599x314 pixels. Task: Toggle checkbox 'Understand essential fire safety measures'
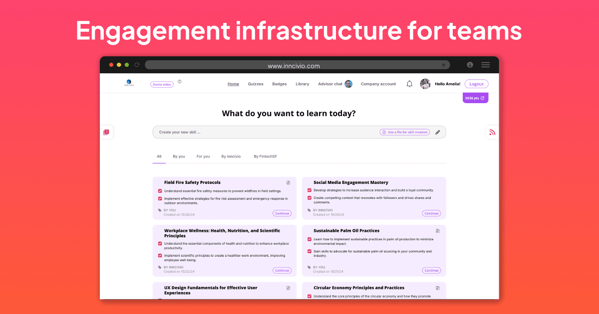coord(160,191)
